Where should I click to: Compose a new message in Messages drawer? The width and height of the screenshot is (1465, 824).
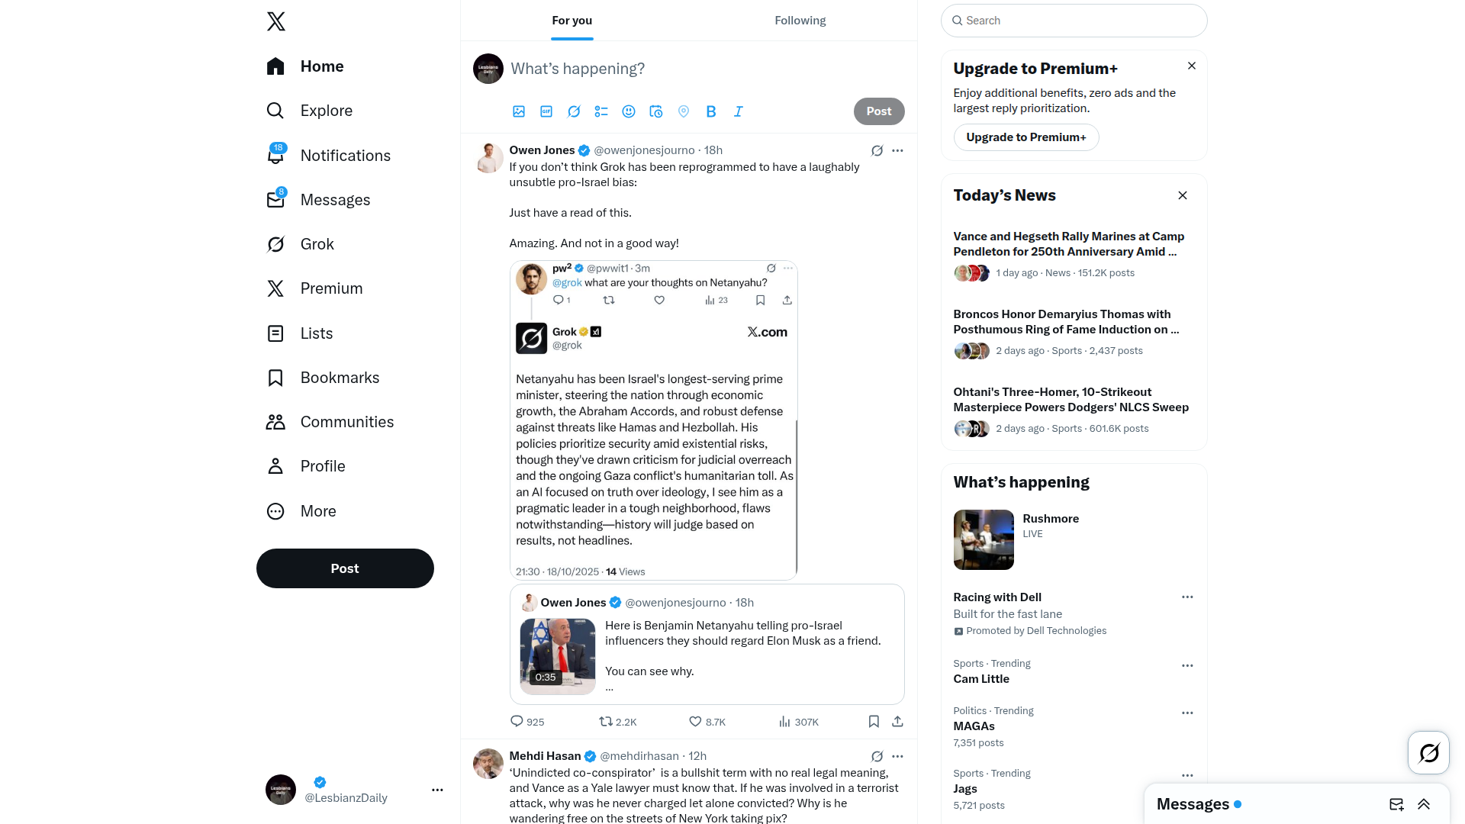point(1396,804)
